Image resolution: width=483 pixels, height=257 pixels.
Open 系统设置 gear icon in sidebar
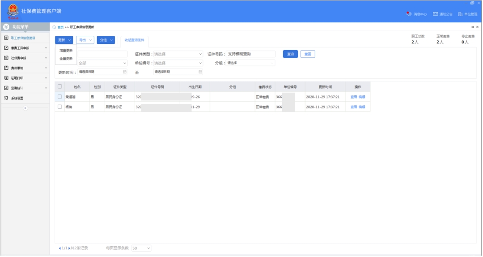click(x=6, y=98)
